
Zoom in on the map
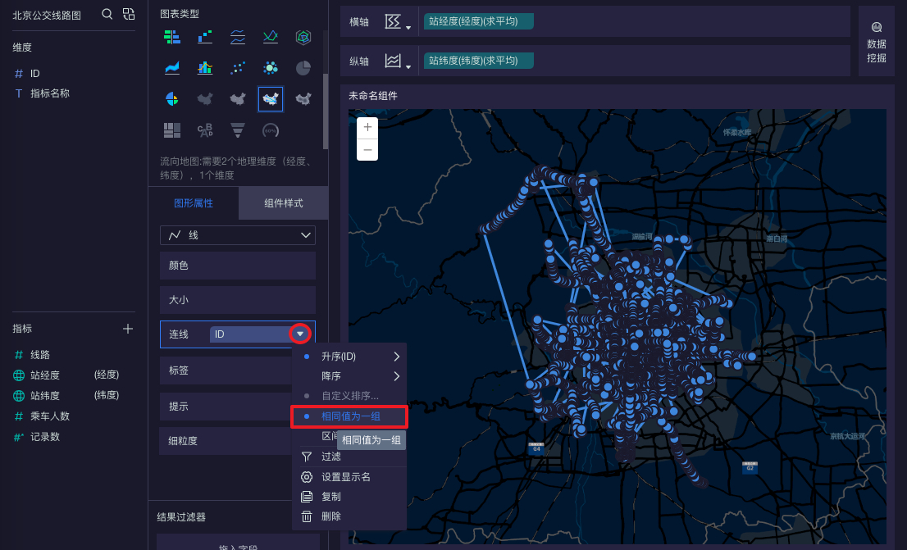pyautogui.click(x=367, y=127)
